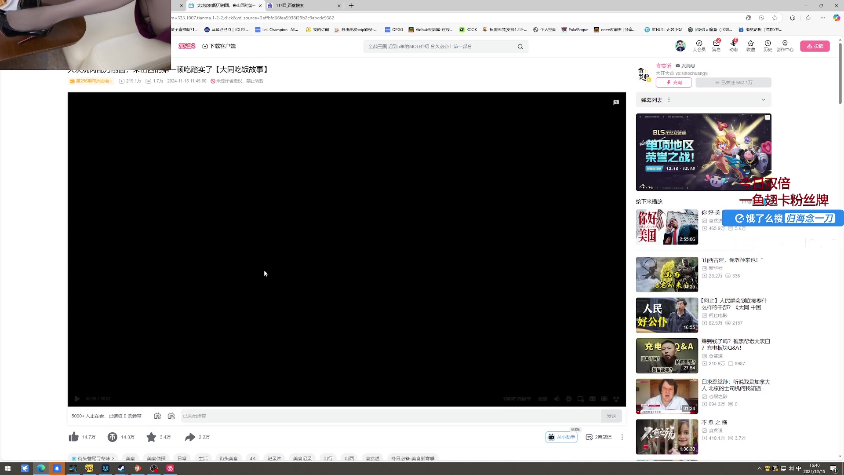
Task: Open a new browser tab
Action: pyautogui.click(x=351, y=6)
